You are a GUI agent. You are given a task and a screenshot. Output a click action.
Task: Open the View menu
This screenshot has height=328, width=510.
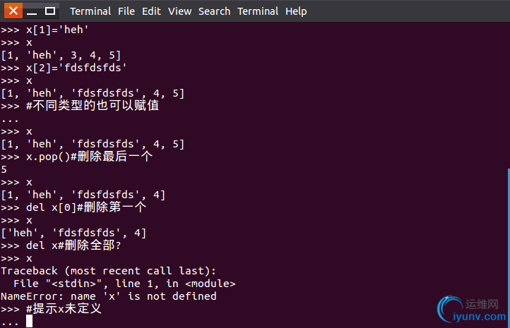(x=179, y=11)
